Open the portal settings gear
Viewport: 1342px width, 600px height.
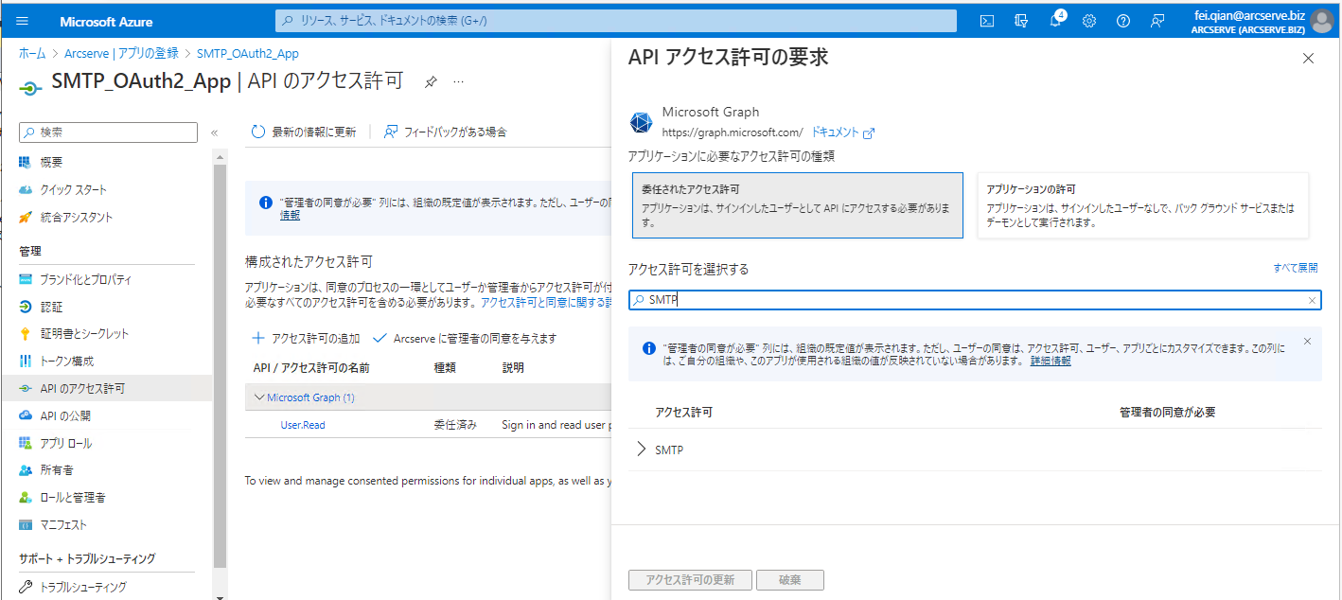coord(1089,21)
